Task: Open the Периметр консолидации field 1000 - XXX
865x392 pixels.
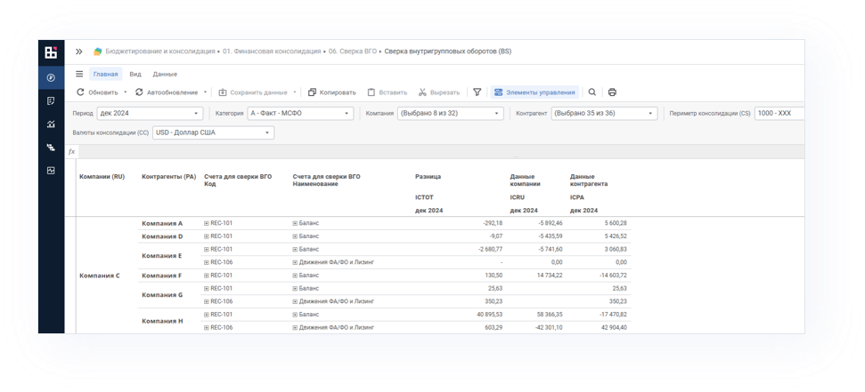Action: (x=779, y=114)
